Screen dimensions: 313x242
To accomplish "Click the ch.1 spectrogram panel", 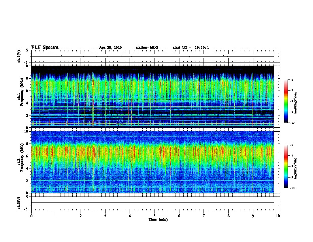I will click(153, 96).
